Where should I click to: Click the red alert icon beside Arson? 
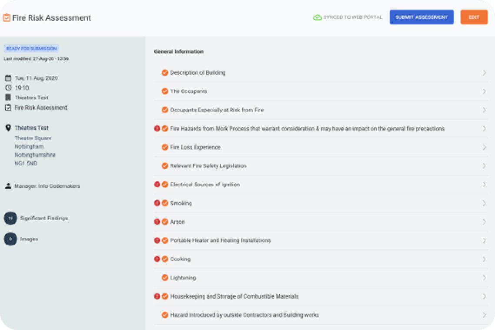(x=157, y=222)
